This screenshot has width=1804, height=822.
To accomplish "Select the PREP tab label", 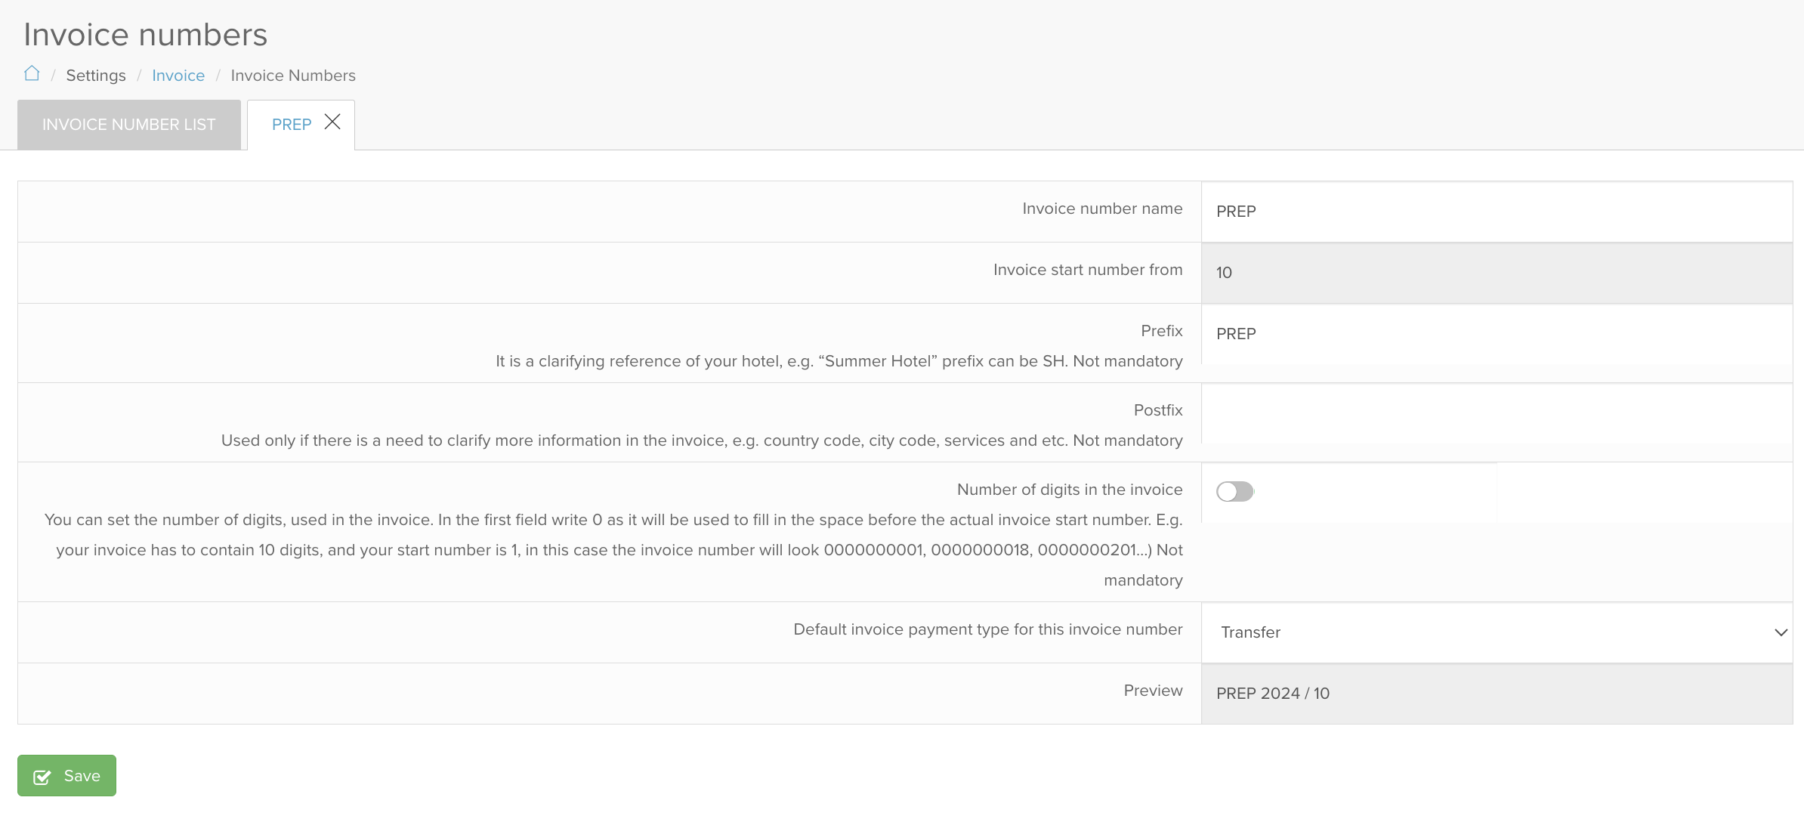I will pyautogui.click(x=292, y=125).
